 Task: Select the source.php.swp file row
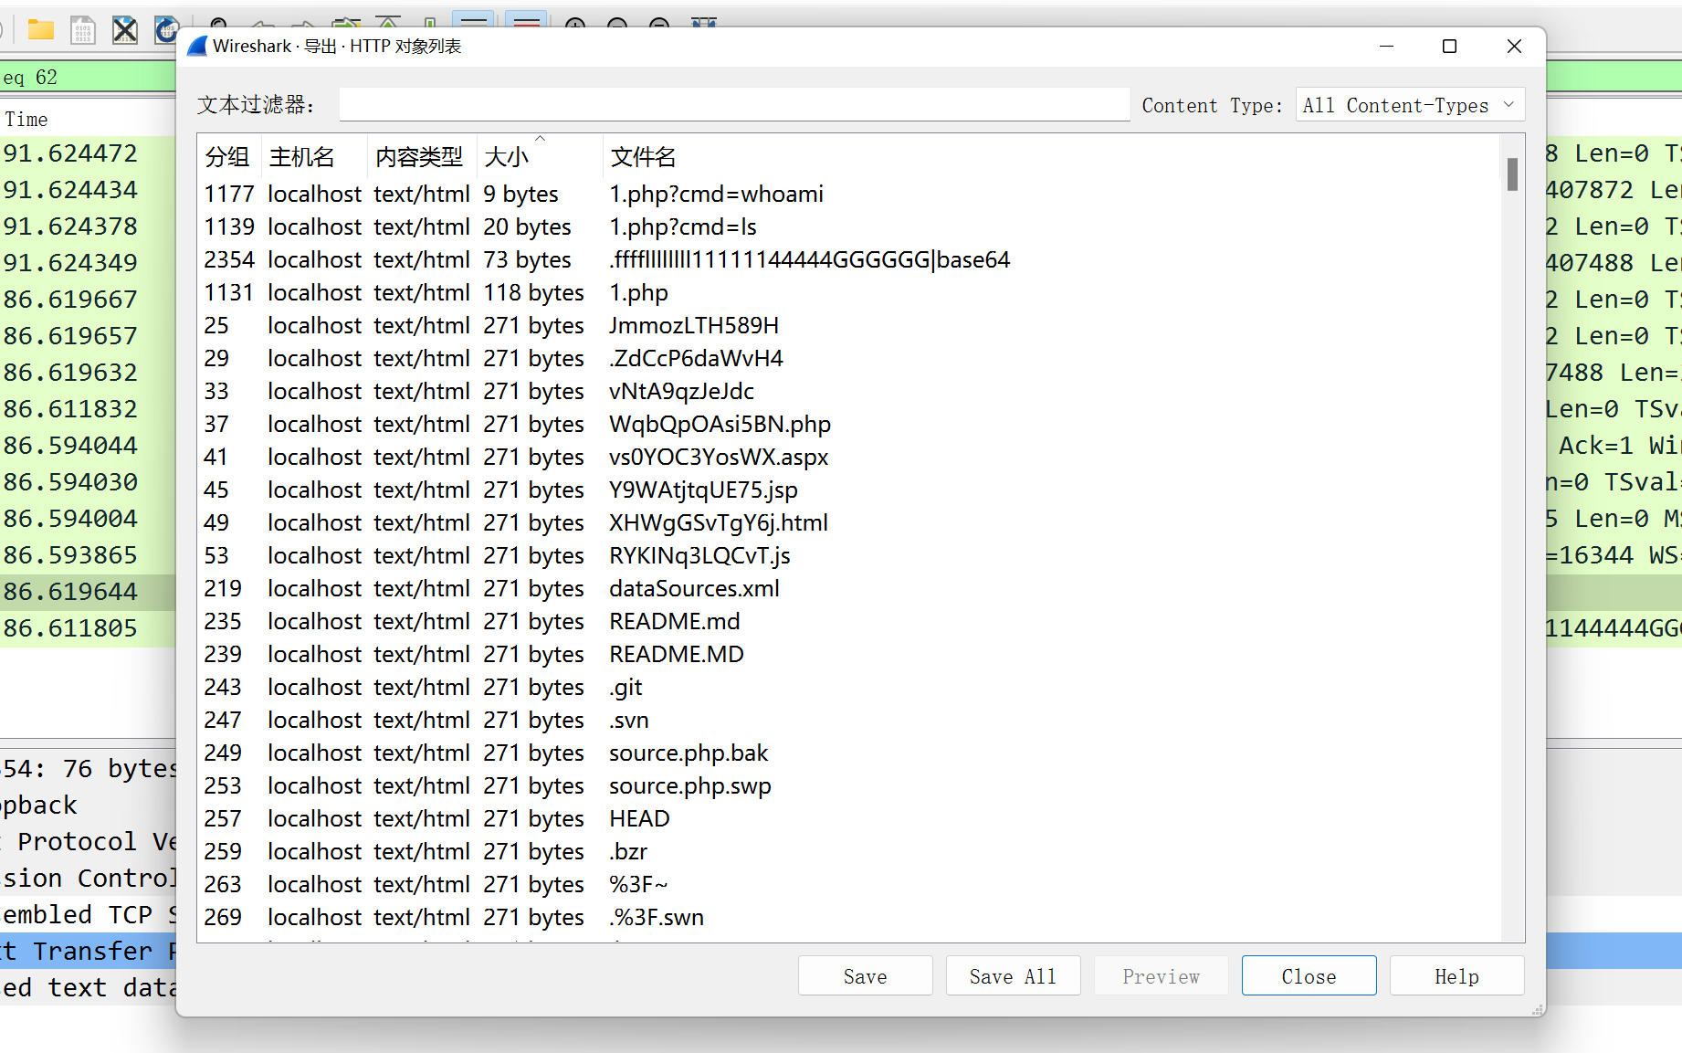tap(849, 785)
